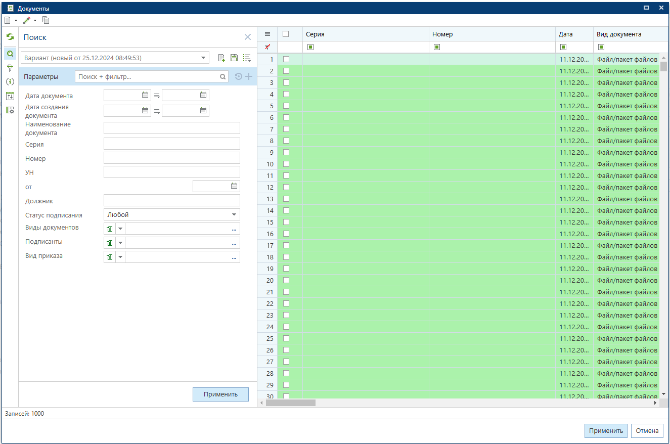
Task: Open the info (i) icon in sidebar
Action: click(x=10, y=81)
